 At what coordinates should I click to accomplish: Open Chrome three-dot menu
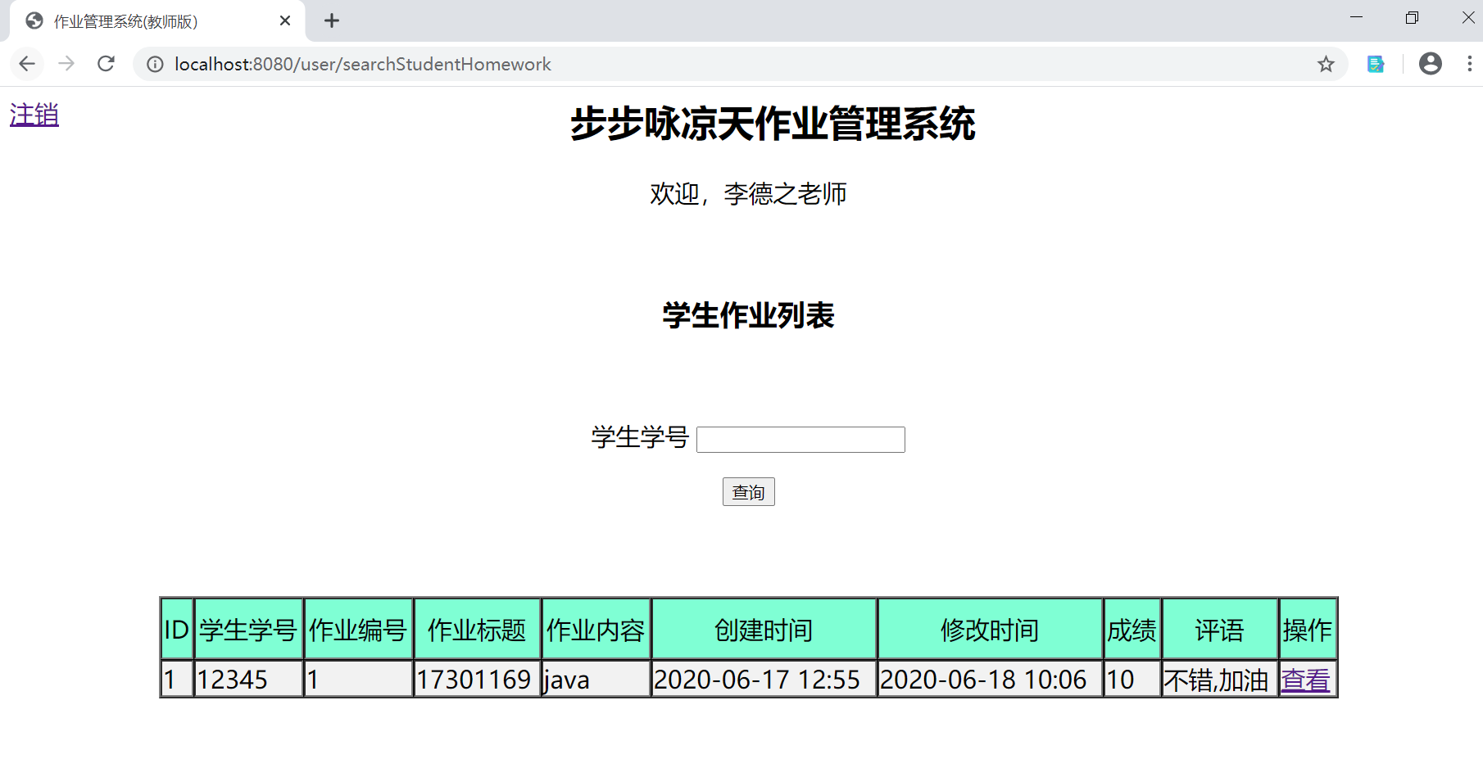pos(1470,64)
